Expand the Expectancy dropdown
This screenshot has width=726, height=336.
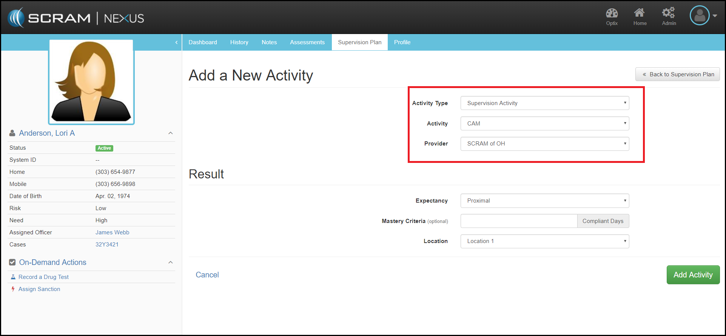coord(544,201)
